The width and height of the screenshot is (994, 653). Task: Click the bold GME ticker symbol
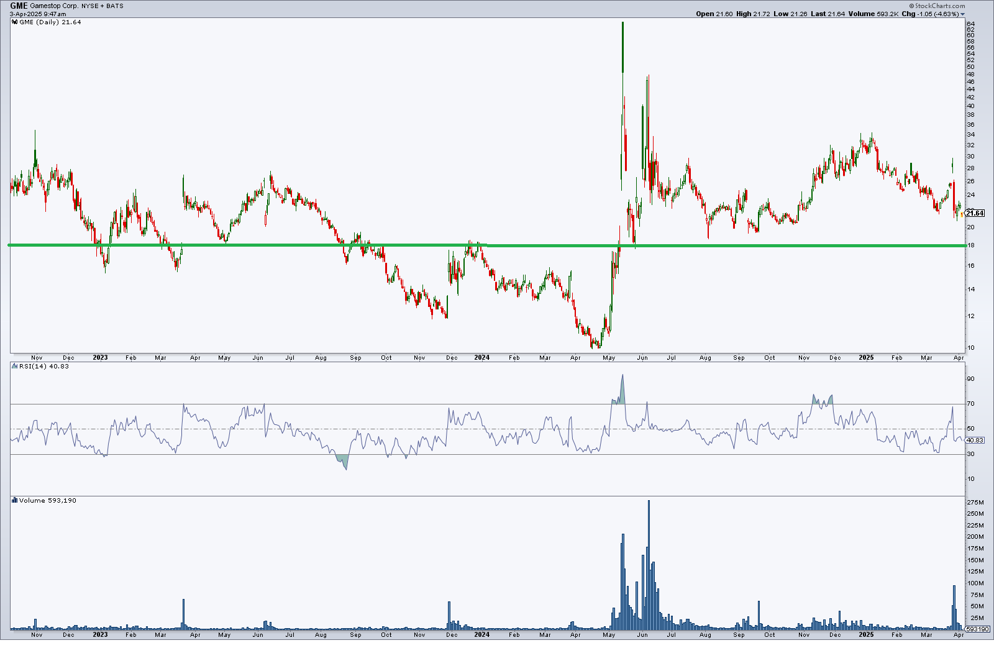19,6
